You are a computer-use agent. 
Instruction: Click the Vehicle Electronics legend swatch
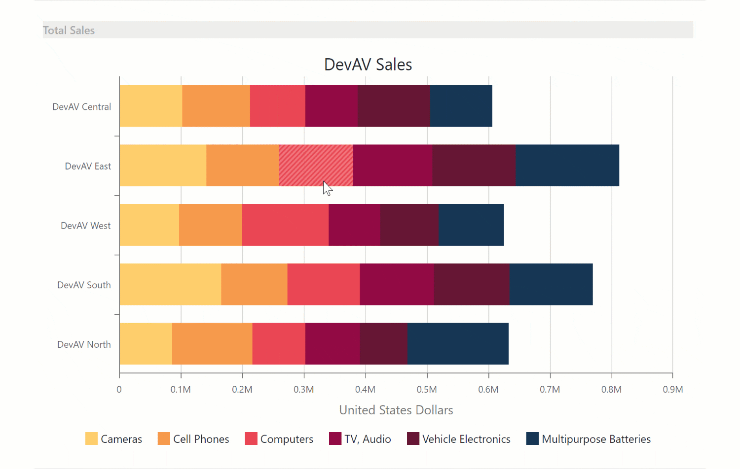coord(413,438)
